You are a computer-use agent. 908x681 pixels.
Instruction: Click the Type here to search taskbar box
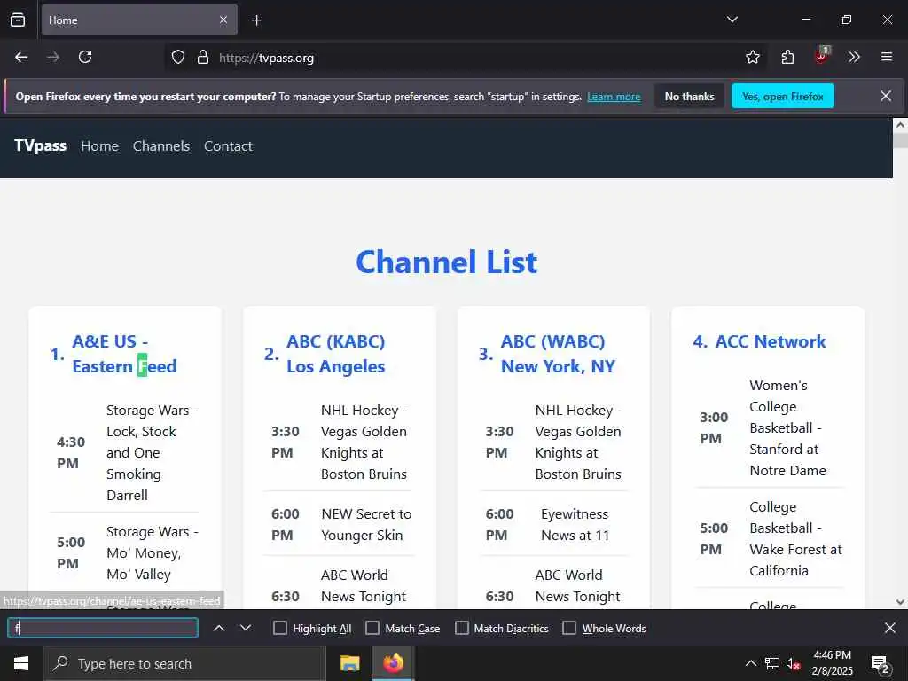coord(184,663)
